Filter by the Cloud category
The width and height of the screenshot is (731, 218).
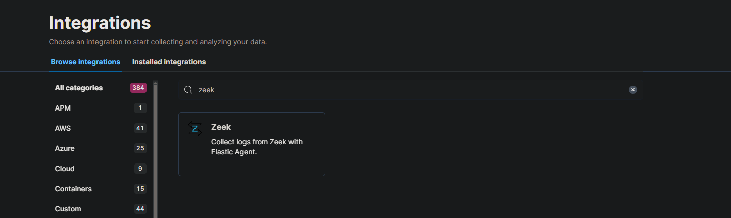click(x=65, y=169)
